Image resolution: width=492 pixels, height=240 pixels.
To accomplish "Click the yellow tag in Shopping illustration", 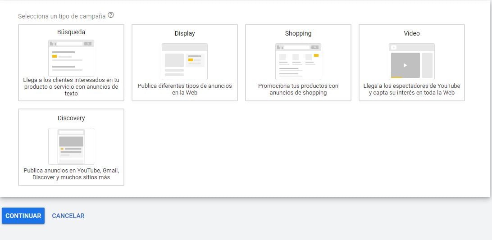I will pos(316,55).
